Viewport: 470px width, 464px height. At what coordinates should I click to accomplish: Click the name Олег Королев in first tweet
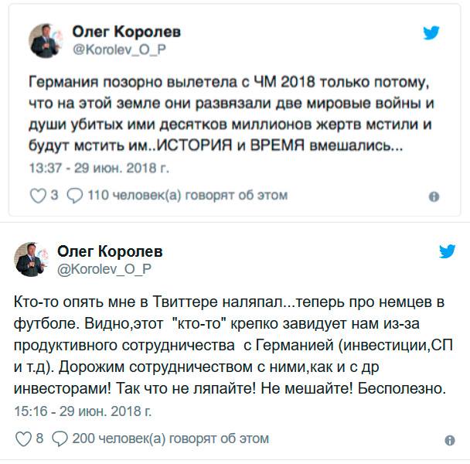click(126, 32)
